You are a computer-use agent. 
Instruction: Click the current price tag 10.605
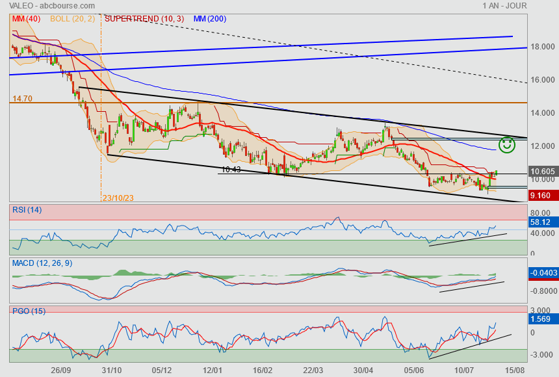point(543,171)
